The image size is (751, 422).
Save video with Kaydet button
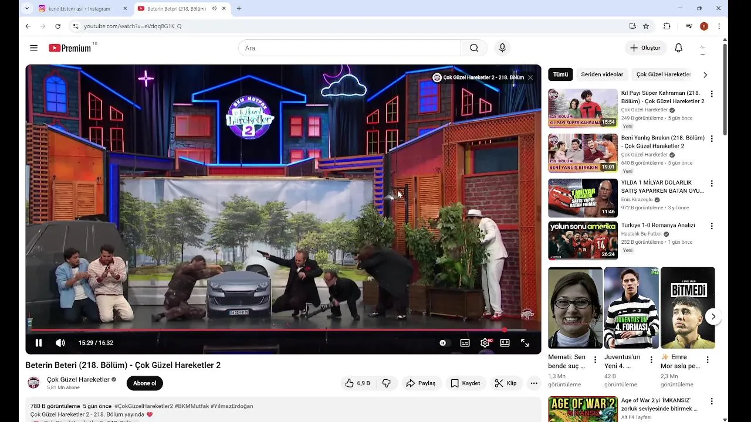coord(465,383)
